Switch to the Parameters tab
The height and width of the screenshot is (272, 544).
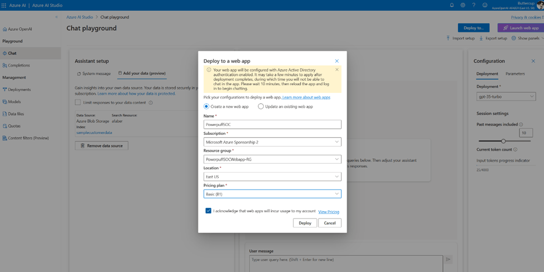(x=515, y=74)
